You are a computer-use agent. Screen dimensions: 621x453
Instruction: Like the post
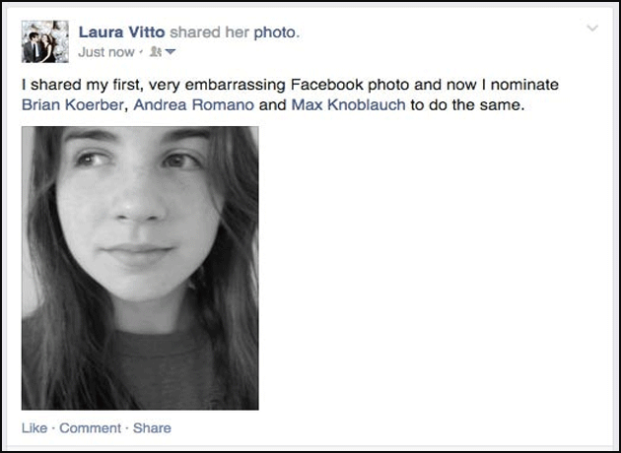(x=34, y=428)
